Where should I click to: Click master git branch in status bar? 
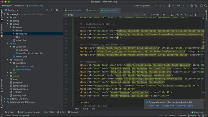(x=192, y=116)
